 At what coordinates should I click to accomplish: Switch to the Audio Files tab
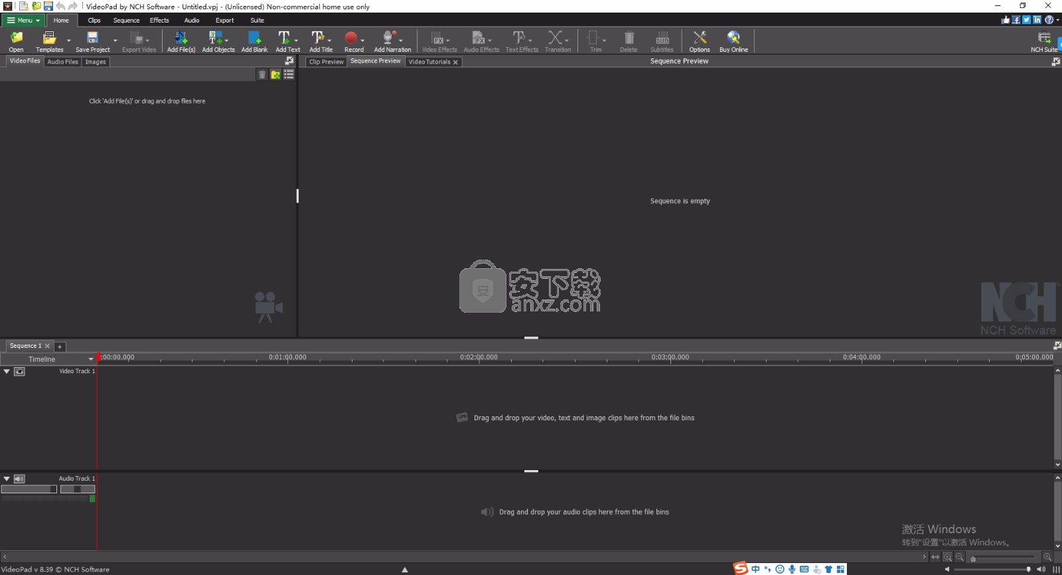(62, 62)
